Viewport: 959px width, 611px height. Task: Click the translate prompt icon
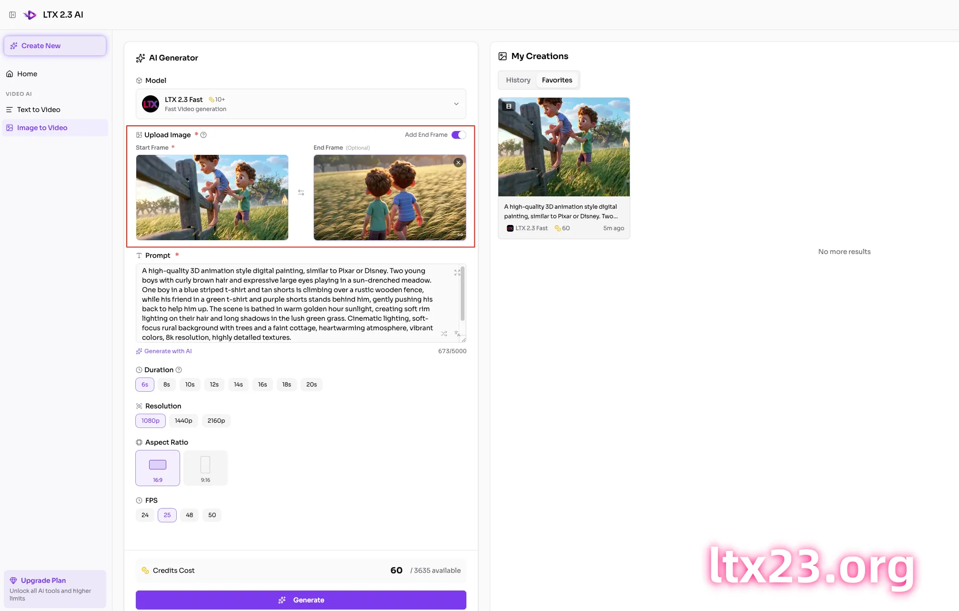[x=457, y=334]
